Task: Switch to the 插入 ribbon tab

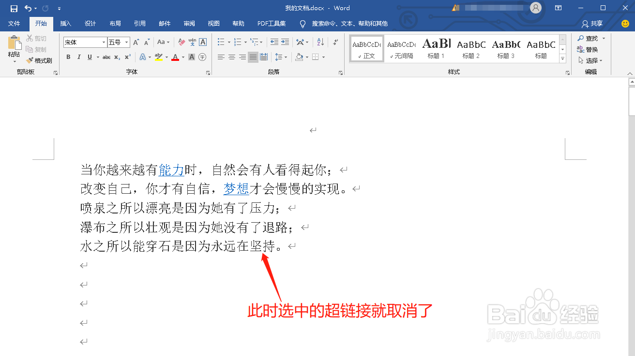Action: 67,23
